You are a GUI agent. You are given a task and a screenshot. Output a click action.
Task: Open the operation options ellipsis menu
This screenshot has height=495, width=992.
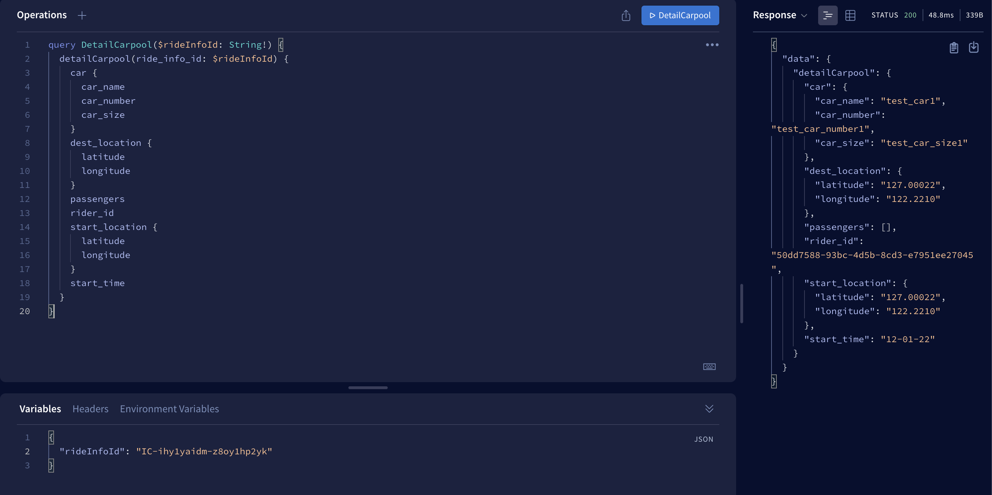pos(712,45)
